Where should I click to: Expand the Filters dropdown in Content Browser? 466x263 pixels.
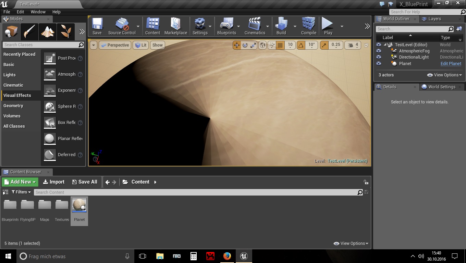(x=21, y=192)
